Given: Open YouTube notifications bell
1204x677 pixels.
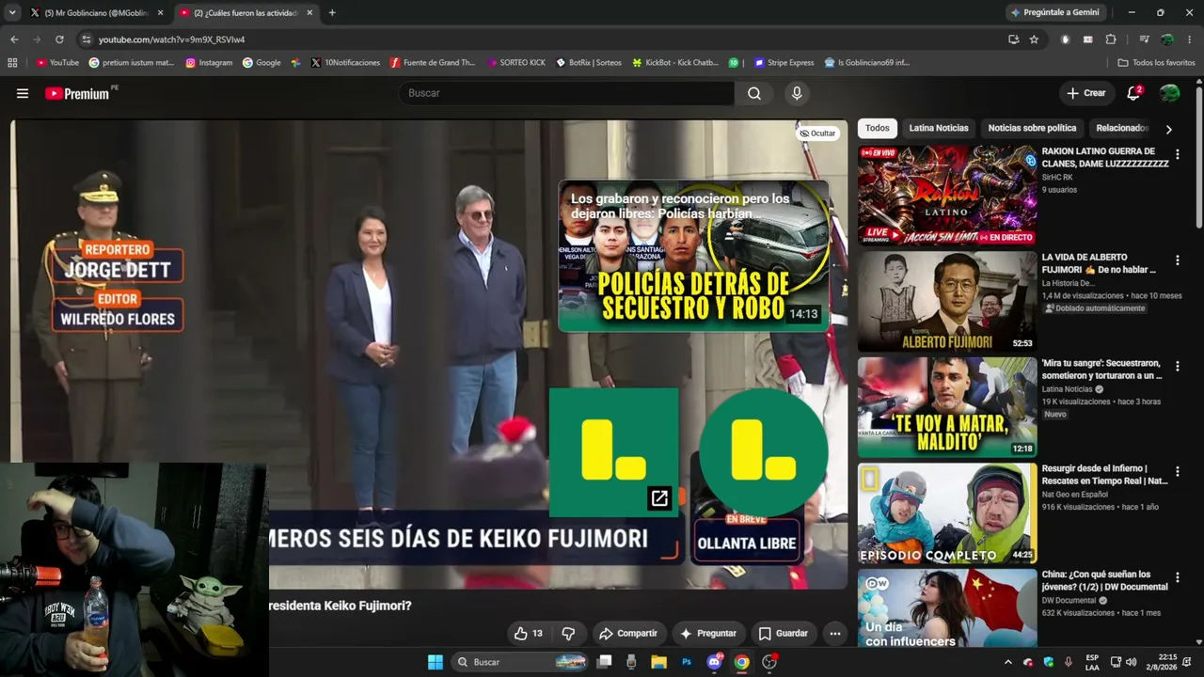Looking at the screenshot, I should pyautogui.click(x=1133, y=93).
